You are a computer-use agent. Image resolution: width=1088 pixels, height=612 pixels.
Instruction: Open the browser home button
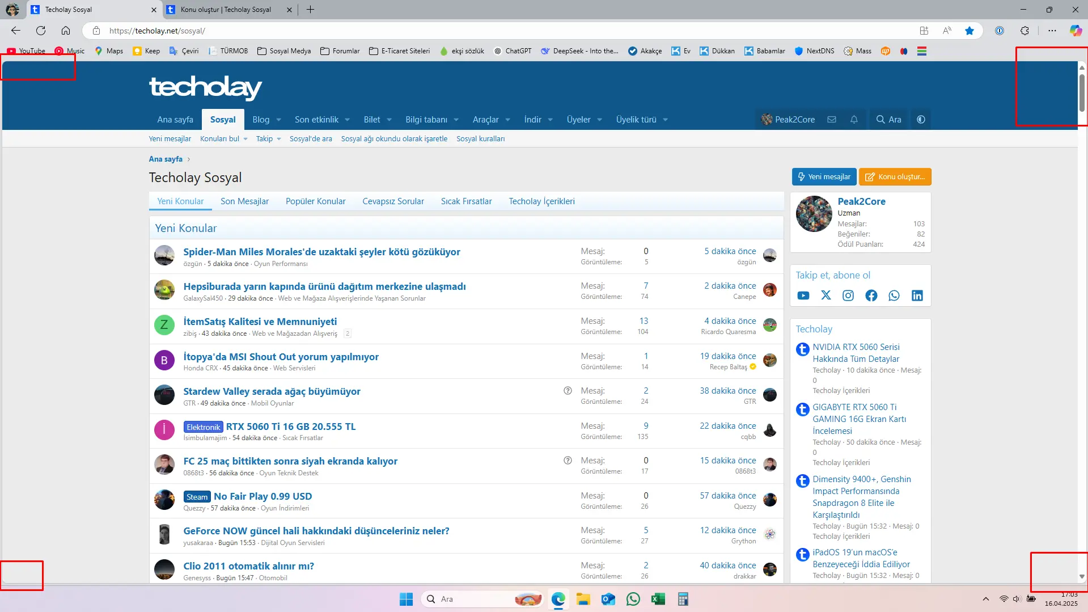coord(66,31)
